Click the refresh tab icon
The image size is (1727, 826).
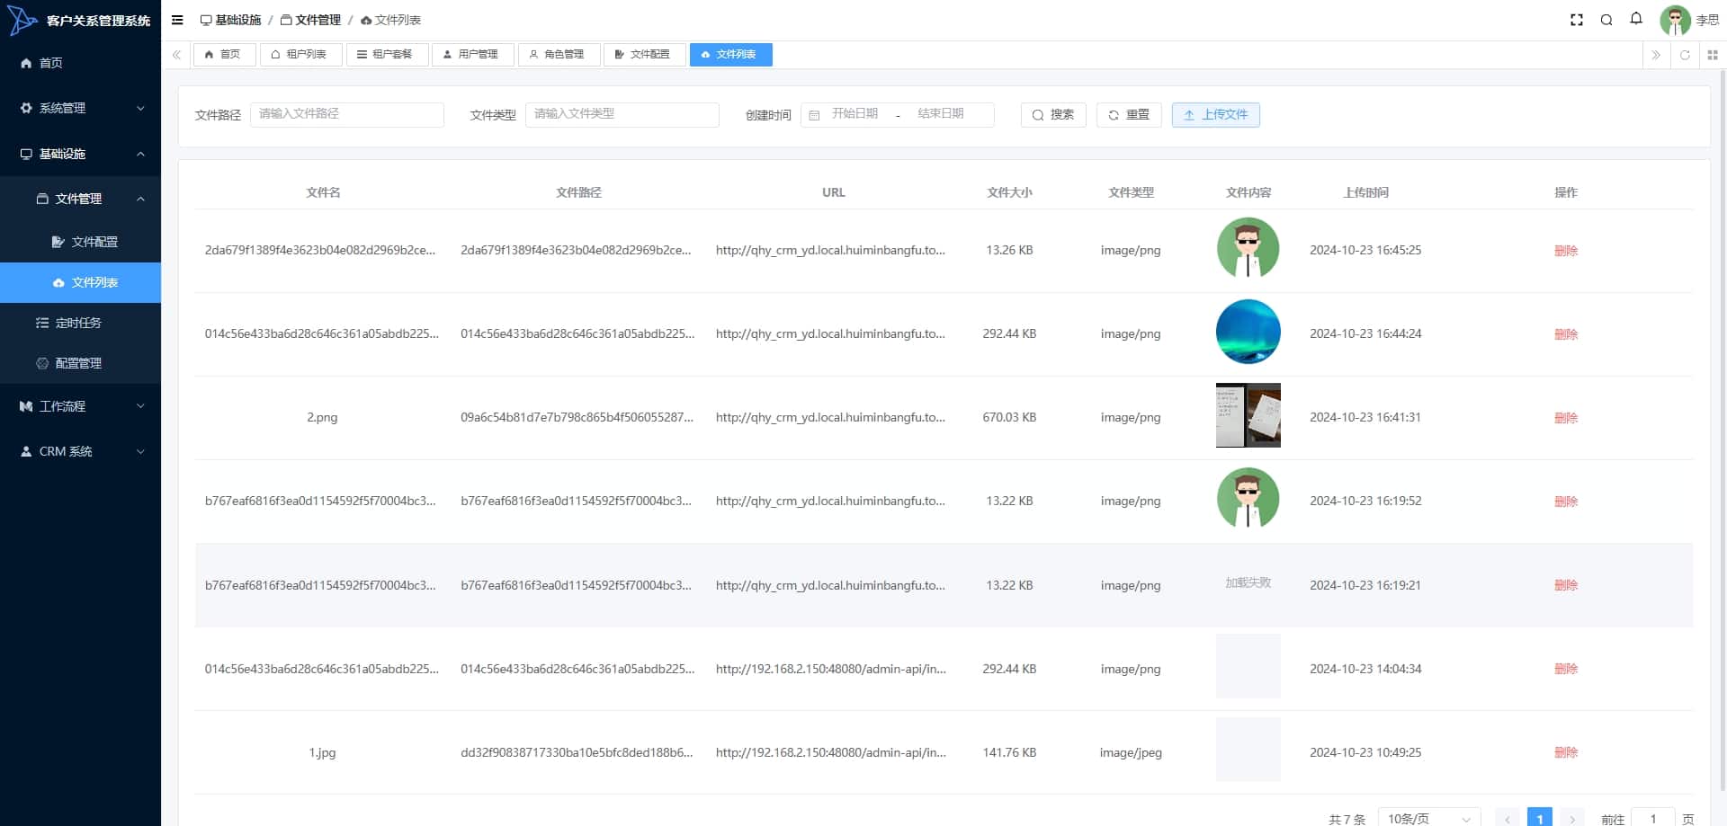[1685, 55]
